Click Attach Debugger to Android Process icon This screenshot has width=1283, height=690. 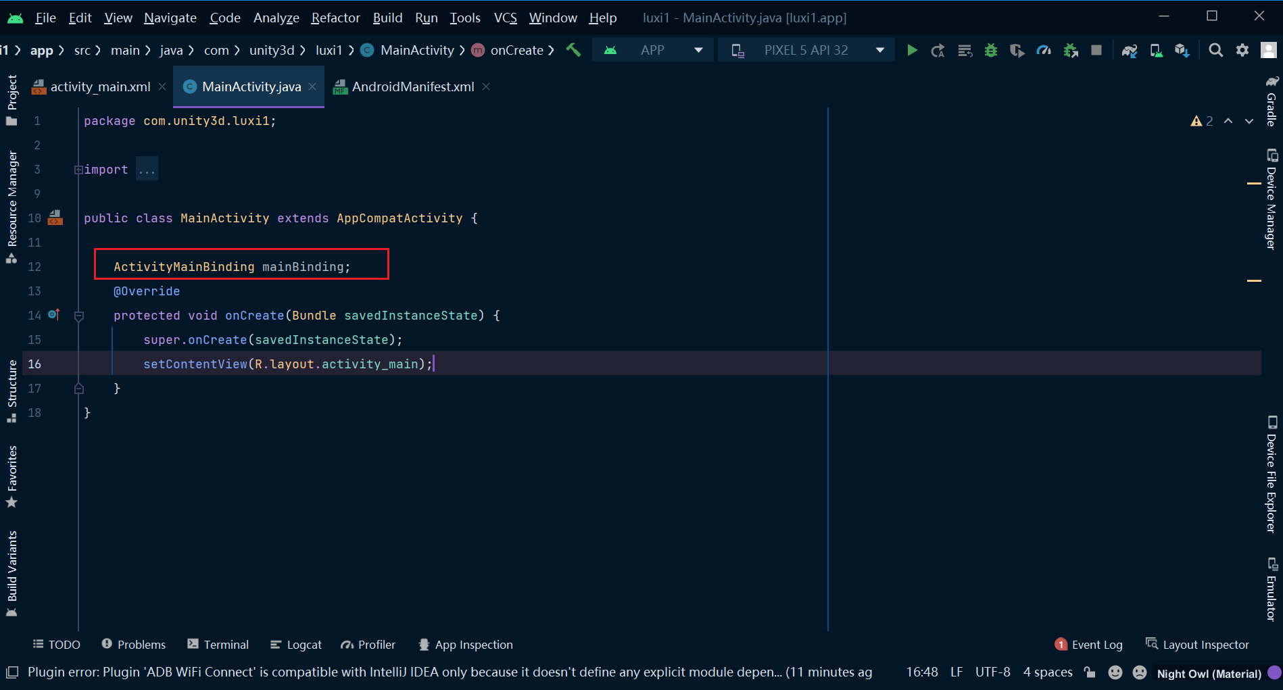[x=1071, y=50]
